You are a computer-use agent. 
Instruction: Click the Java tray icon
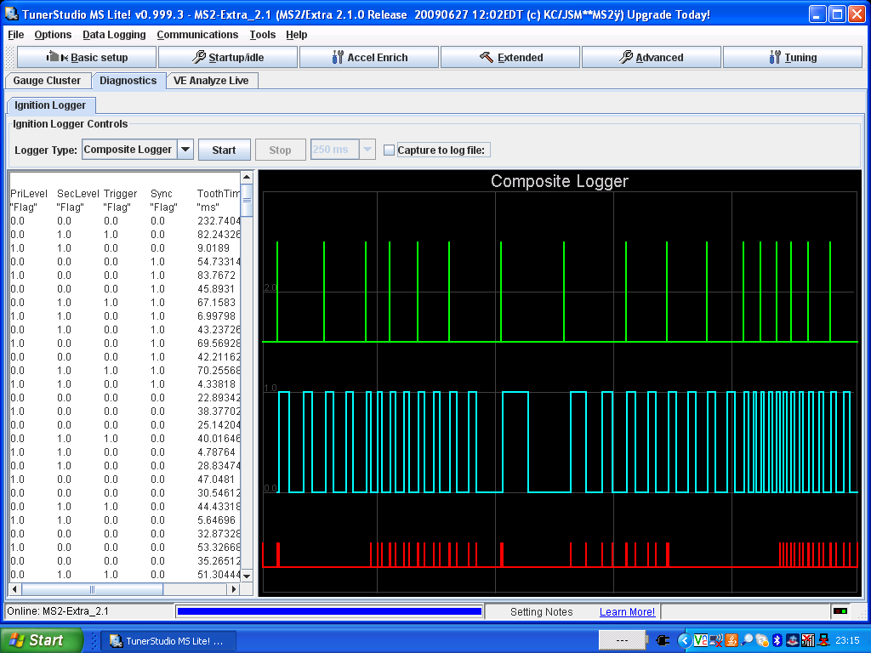click(x=732, y=640)
